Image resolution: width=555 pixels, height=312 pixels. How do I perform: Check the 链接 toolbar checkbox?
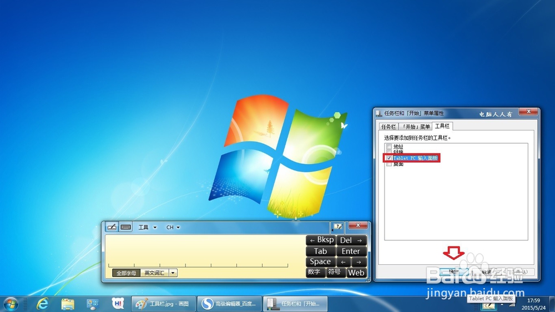[x=389, y=152]
